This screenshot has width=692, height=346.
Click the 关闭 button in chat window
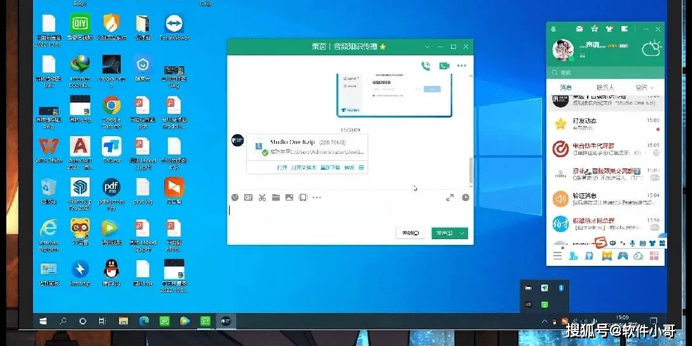pos(410,233)
